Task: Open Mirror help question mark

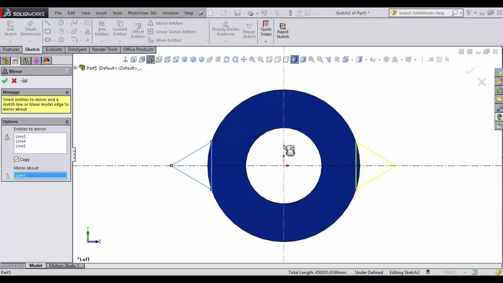Action: tap(67, 71)
